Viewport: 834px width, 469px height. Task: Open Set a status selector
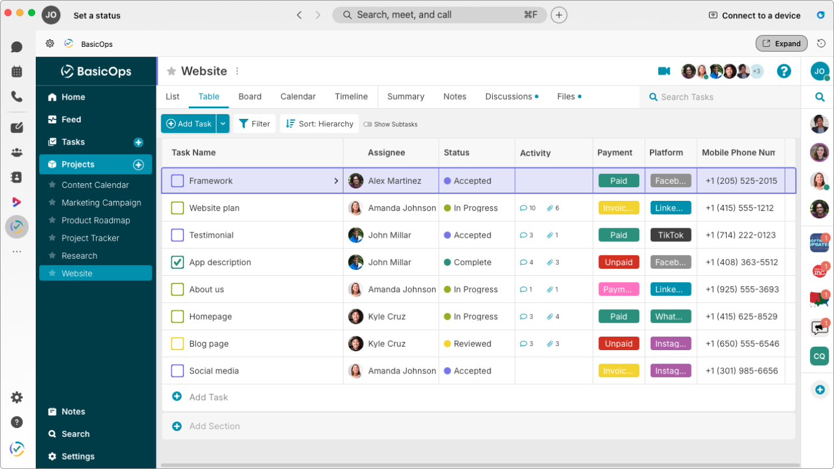pos(97,16)
